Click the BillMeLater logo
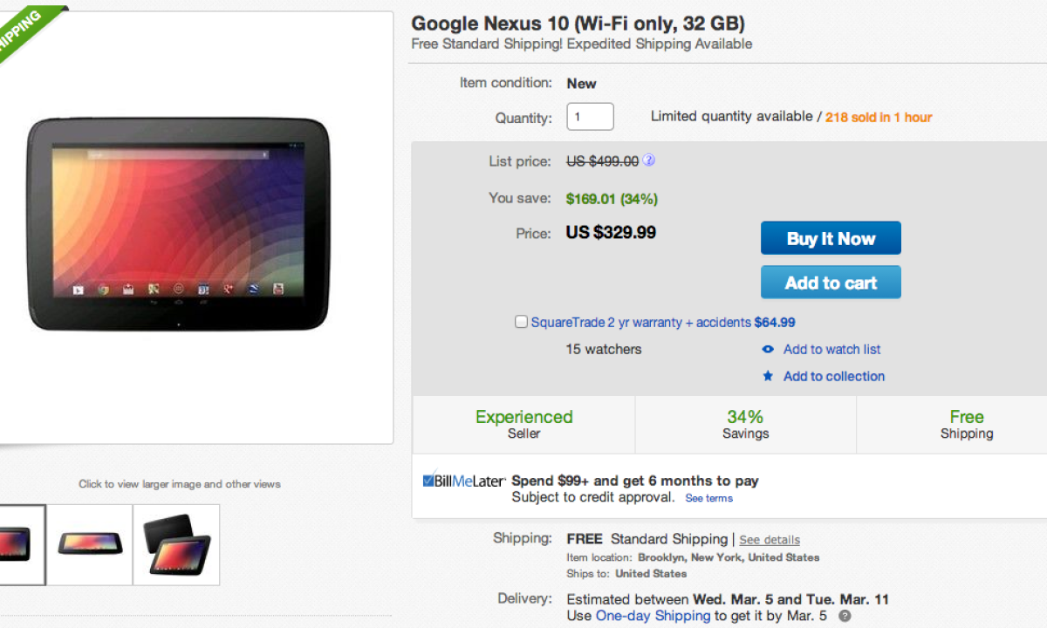Viewport: 1047px width, 628px height. [464, 481]
